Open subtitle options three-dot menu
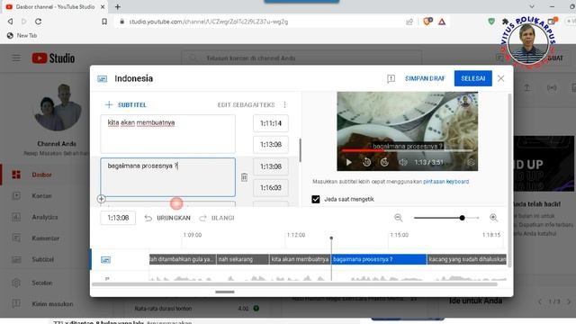 [x=284, y=104]
